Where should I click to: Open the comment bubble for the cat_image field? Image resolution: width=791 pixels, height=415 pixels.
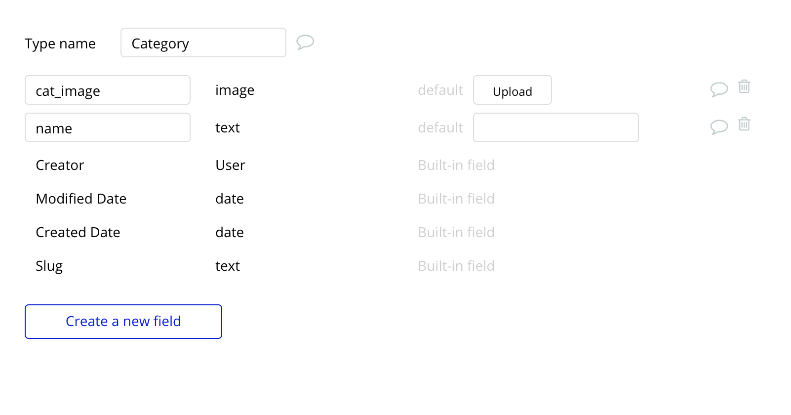[x=719, y=89]
